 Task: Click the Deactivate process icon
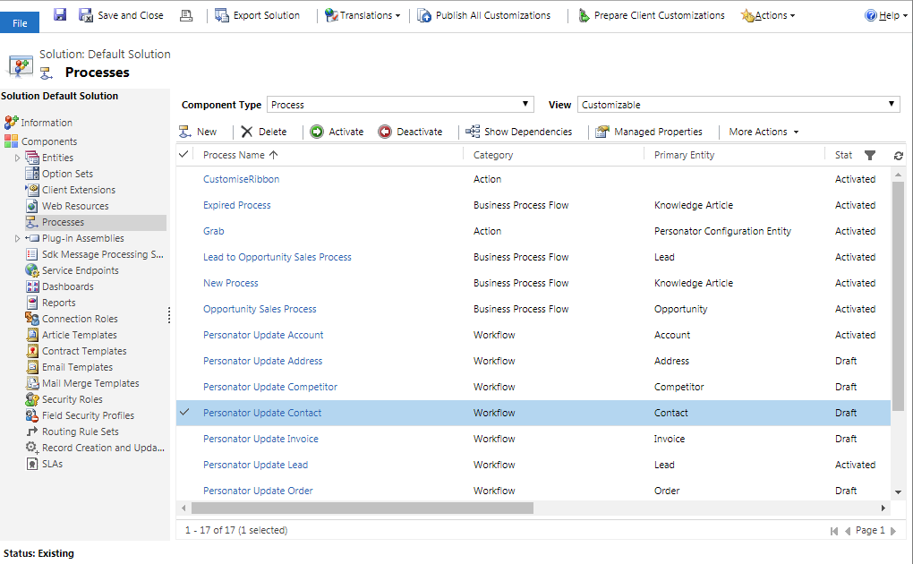pos(385,132)
